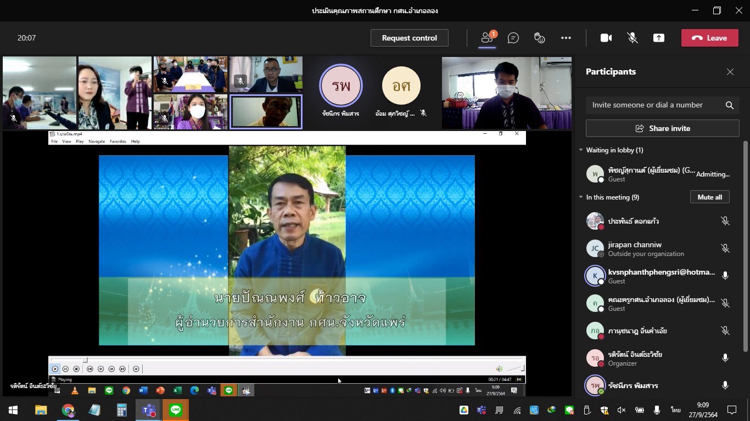
Task: Open the meeting chat icon
Action: (x=513, y=38)
